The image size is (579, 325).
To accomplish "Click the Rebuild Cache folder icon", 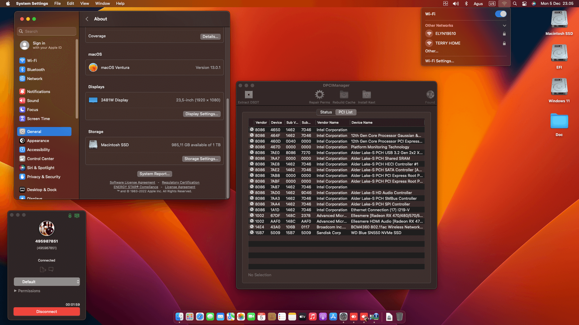I will 344,94.
